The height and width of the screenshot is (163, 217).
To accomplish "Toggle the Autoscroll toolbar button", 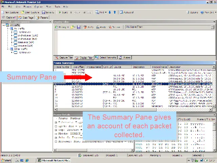I will click(126, 12).
